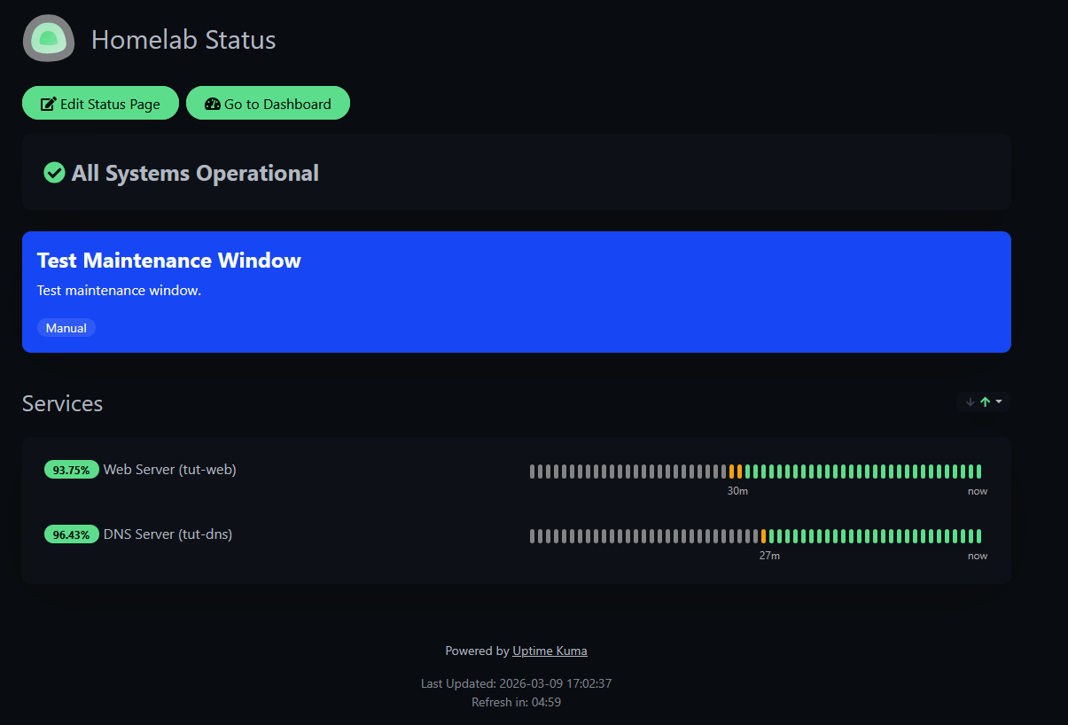This screenshot has height=725, width=1068.
Task: Sort services with the green ascending arrow
Action: (x=984, y=401)
